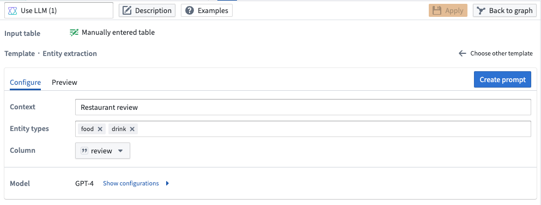Click the Description pencil icon
The width and height of the screenshot is (541, 205).
pos(127,11)
